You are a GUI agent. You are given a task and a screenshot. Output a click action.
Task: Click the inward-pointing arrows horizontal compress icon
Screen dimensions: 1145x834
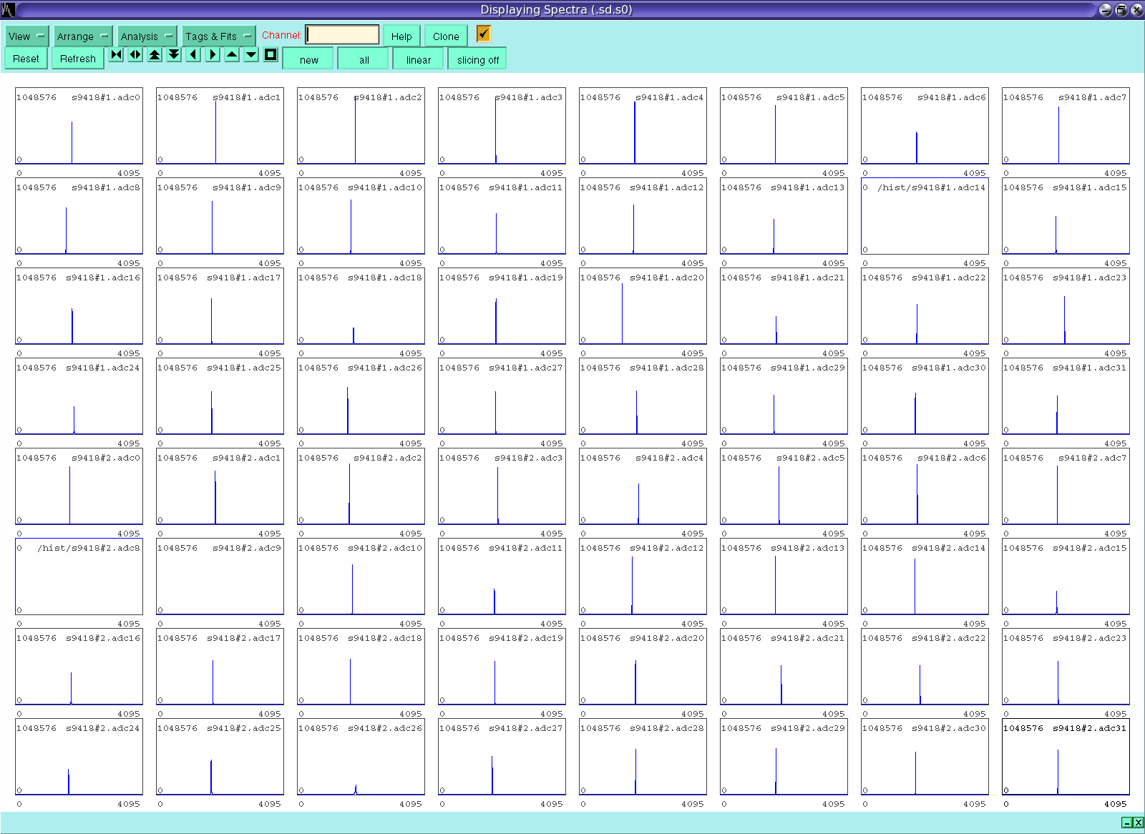[116, 55]
